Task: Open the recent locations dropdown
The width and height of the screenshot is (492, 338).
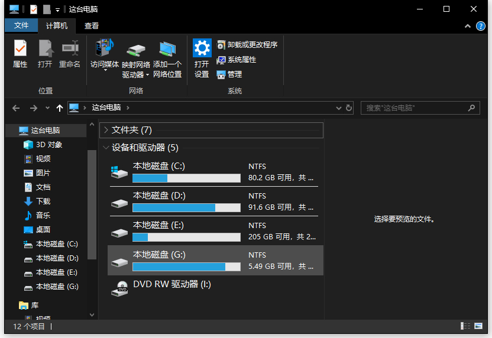Action: (47, 108)
